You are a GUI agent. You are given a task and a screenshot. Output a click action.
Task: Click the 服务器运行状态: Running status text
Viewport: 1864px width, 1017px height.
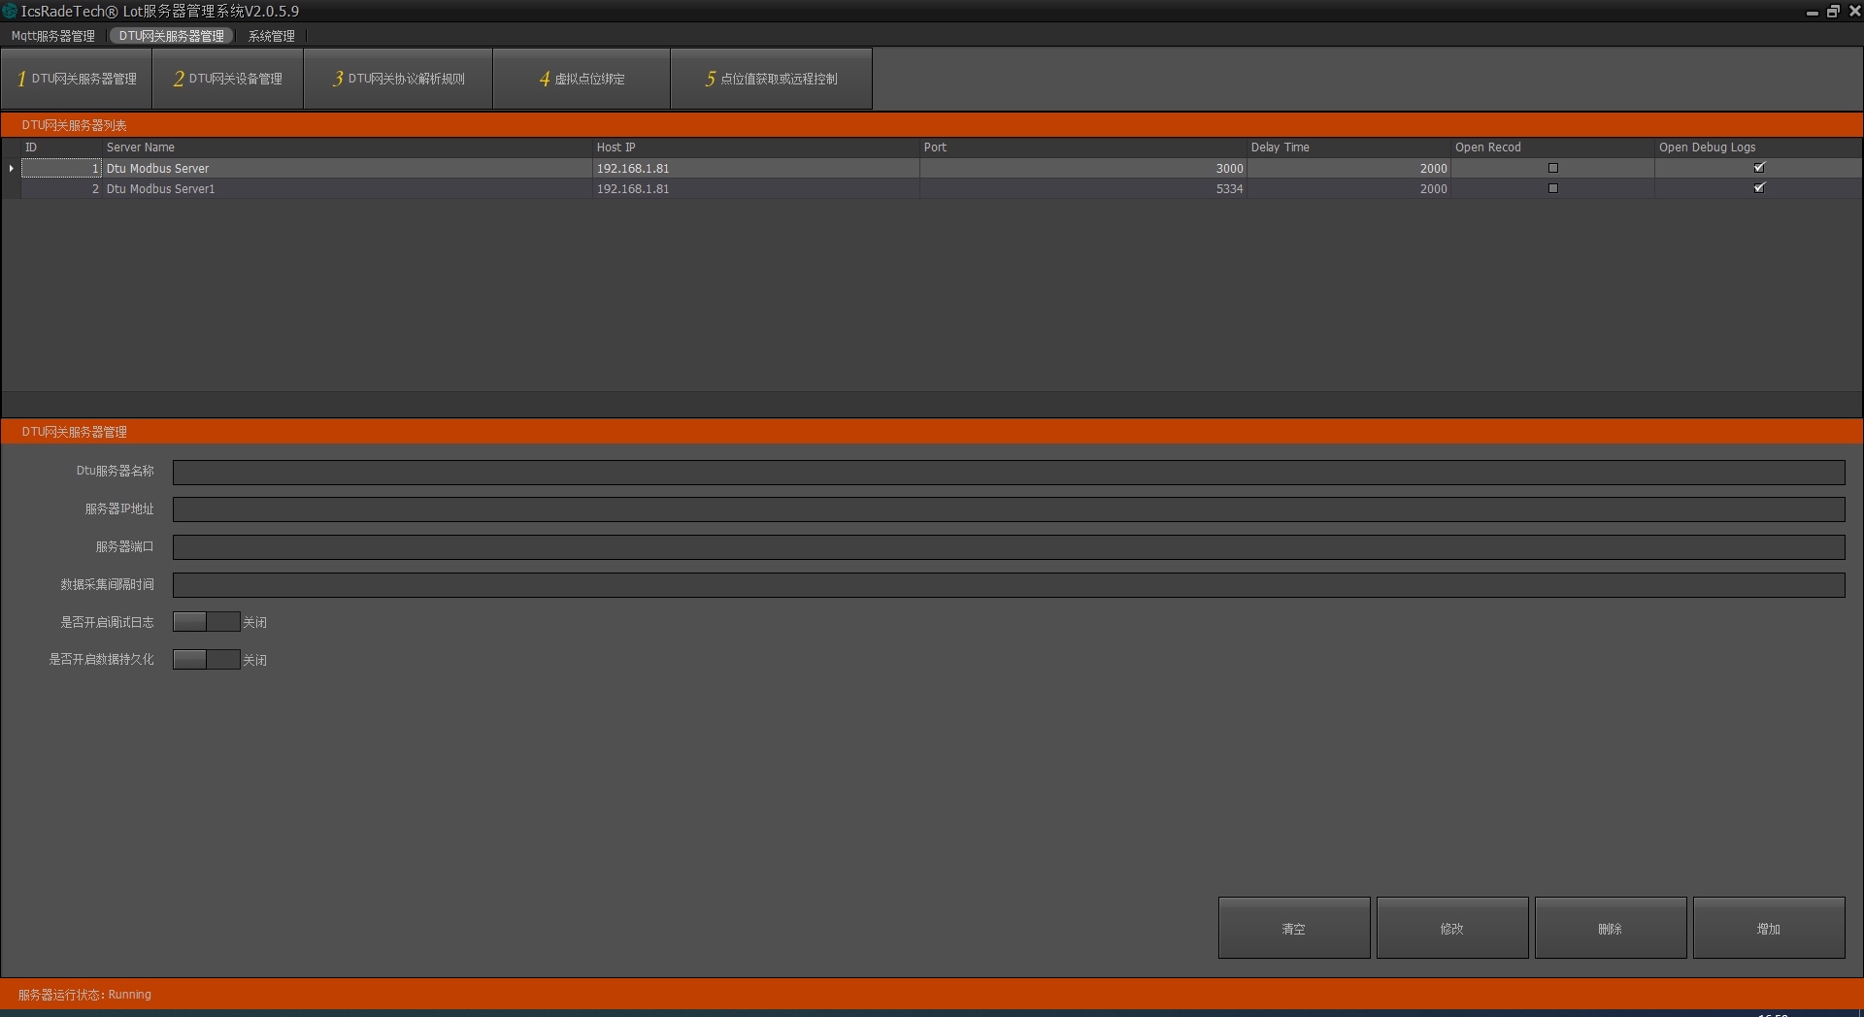[84, 995]
